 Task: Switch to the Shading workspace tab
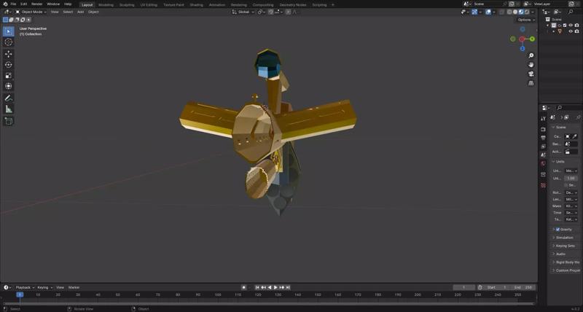(196, 5)
